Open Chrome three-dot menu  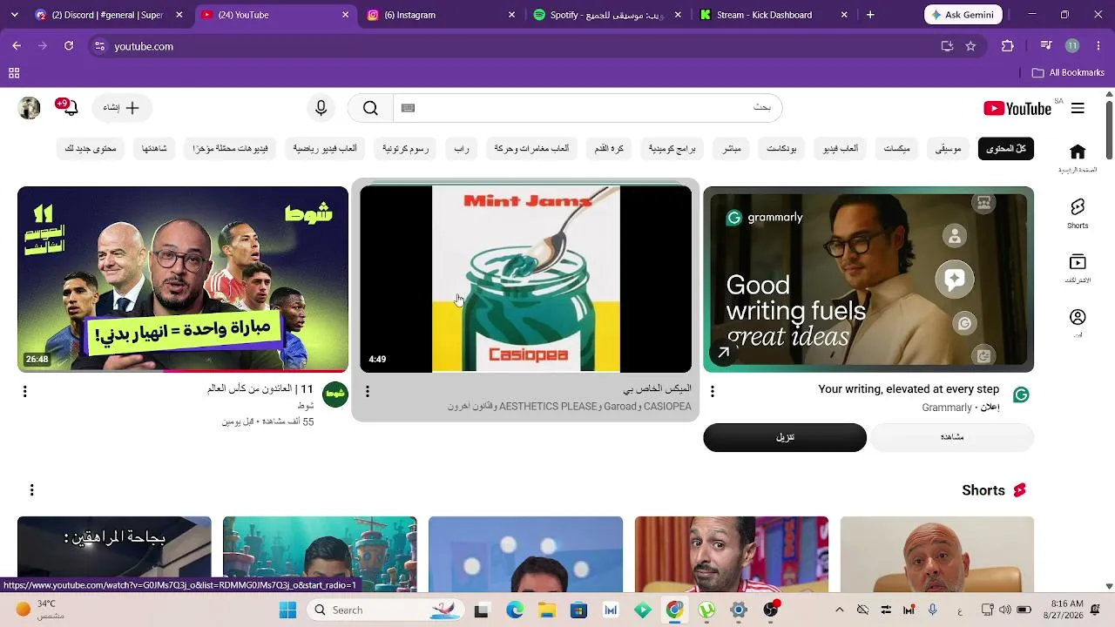[1097, 46]
